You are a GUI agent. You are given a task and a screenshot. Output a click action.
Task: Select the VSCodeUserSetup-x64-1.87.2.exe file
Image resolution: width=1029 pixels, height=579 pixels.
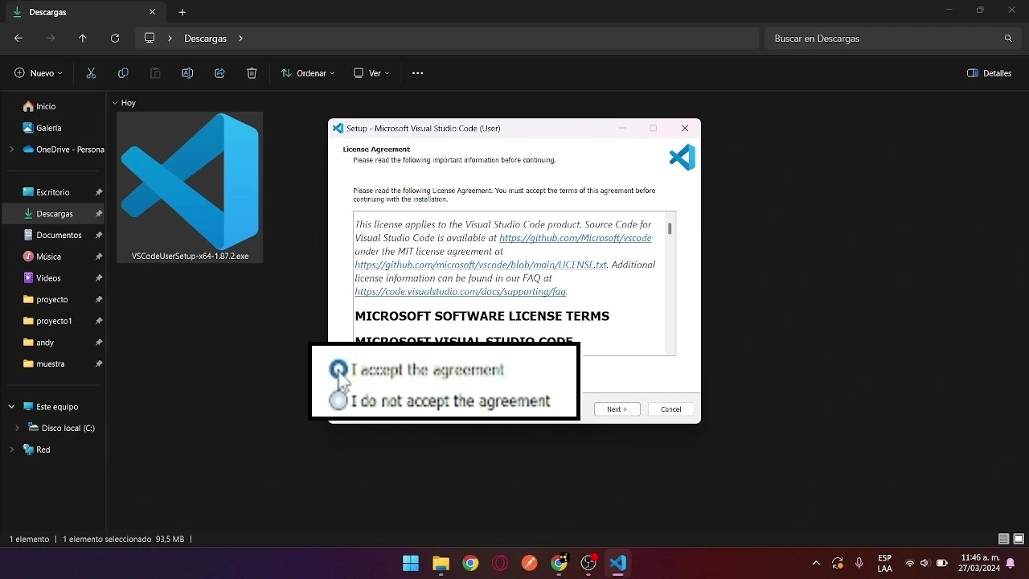(x=190, y=187)
